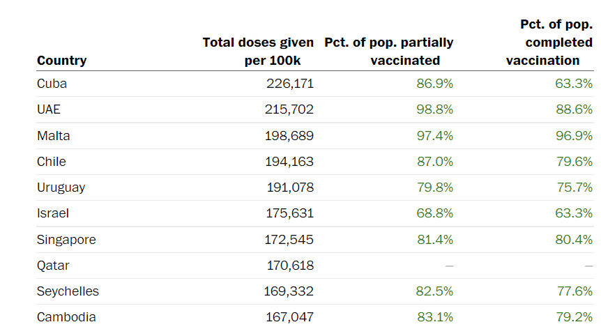The height and width of the screenshot is (329, 601).
Task: Click Chile in the country column
Action: coord(52,162)
